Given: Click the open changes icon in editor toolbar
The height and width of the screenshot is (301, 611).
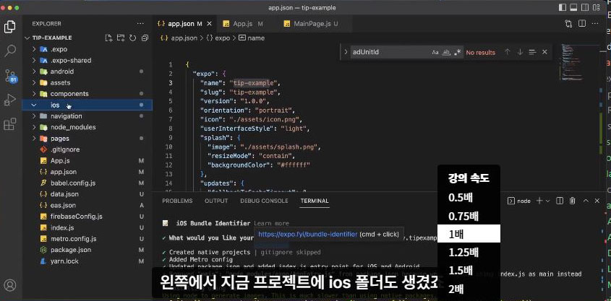Looking at the screenshot, I should pos(568,24).
